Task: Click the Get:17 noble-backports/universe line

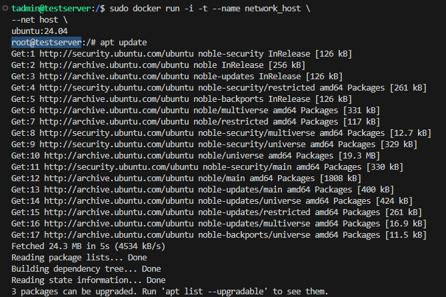Action: (x=219, y=235)
